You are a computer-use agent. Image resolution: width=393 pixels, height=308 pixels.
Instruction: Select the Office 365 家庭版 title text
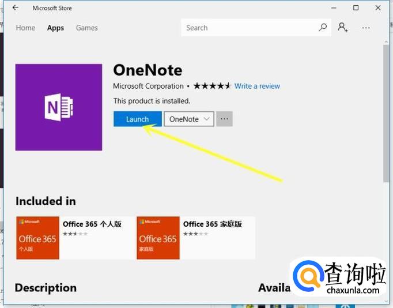(x=212, y=224)
